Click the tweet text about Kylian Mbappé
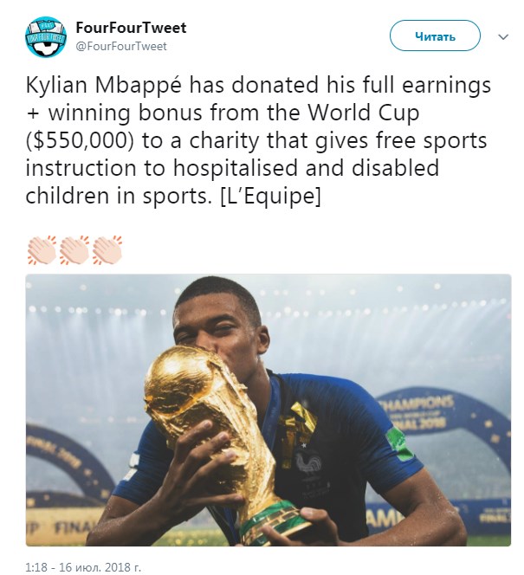Viewport: 524px width, 575px height. click(x=258, y=140)
